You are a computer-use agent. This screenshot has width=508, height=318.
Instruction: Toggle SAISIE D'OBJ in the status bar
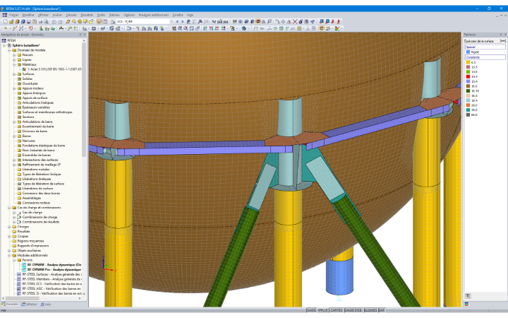pyautogui.click(x=353, y=310)
